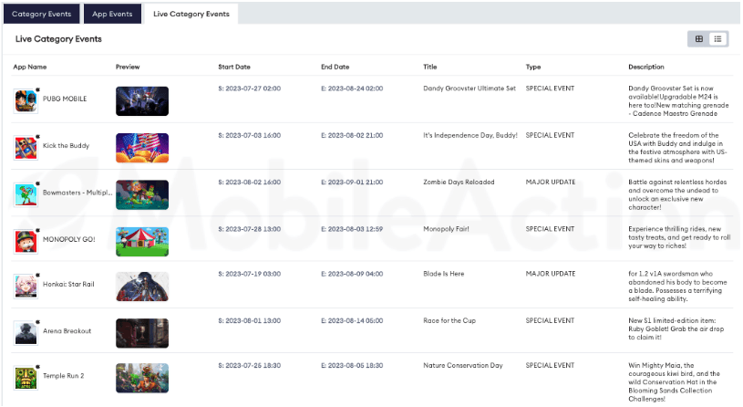Open the App Events tab

112,14
